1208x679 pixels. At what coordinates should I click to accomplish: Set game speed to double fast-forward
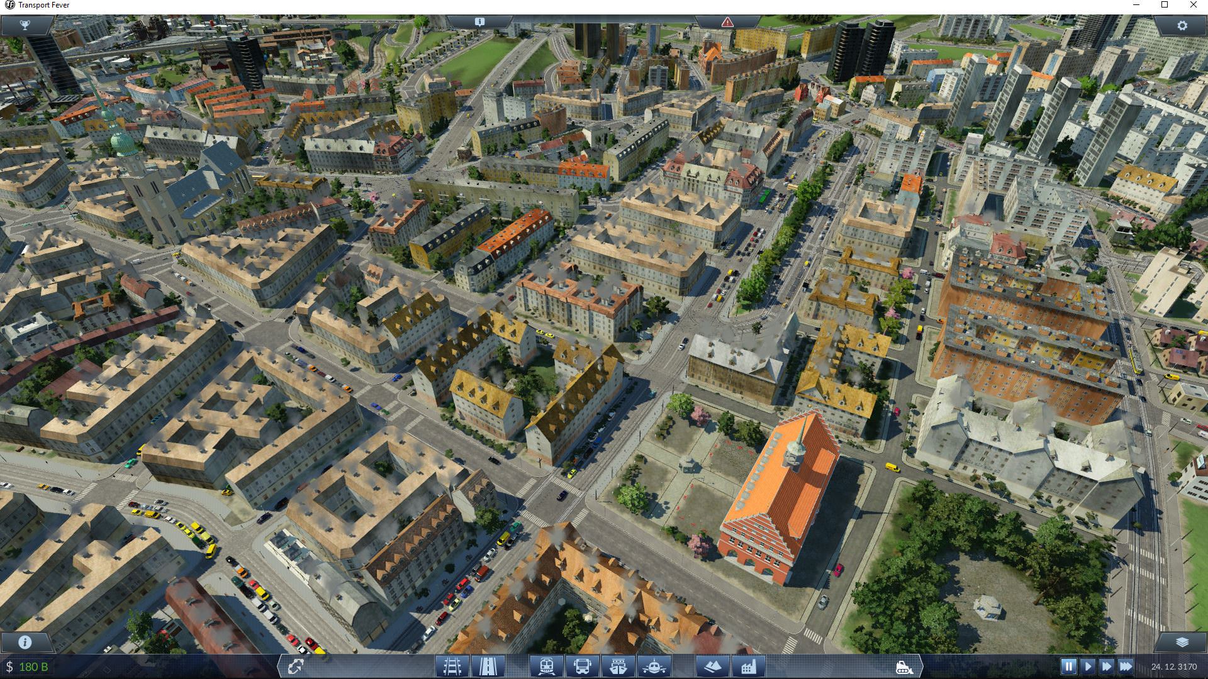point(1107,666)
